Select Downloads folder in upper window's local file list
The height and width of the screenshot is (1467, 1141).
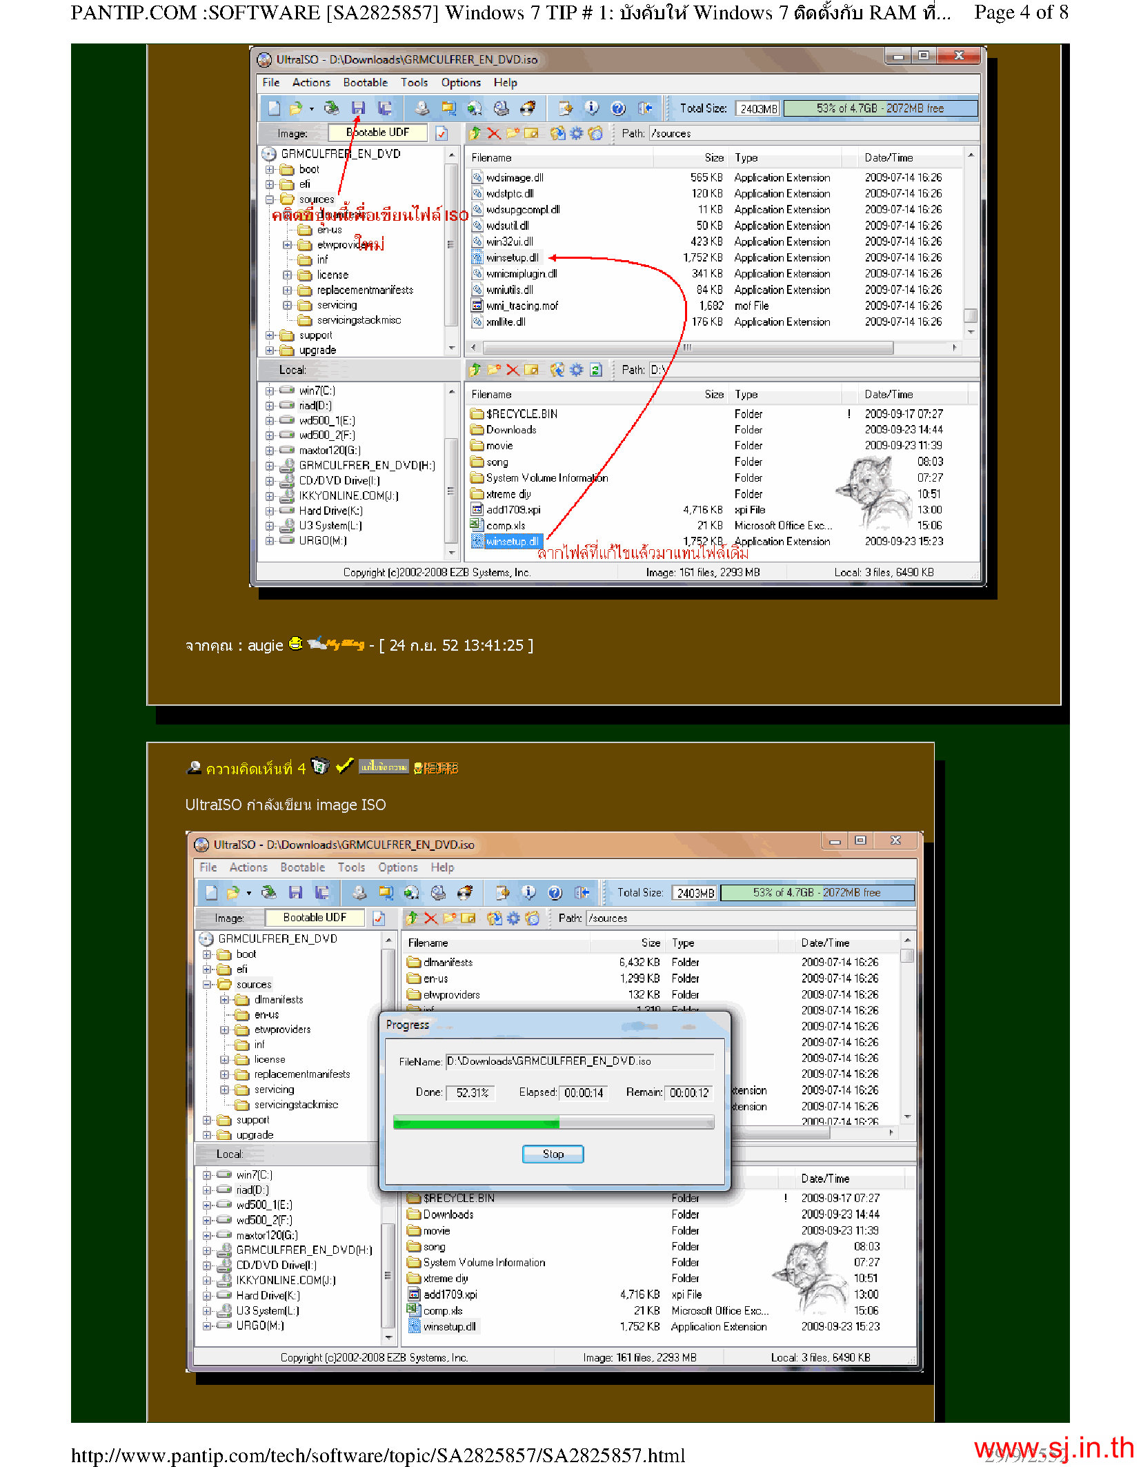click(x=511, y=430)
